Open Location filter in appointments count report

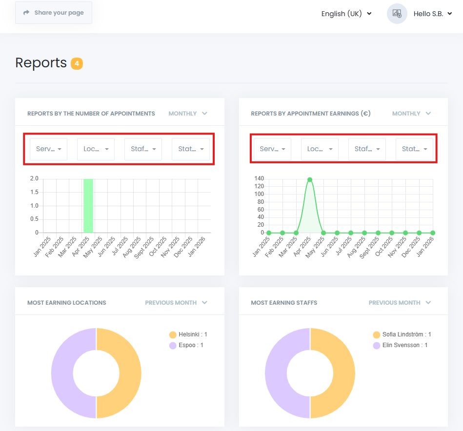pos(96,149)
